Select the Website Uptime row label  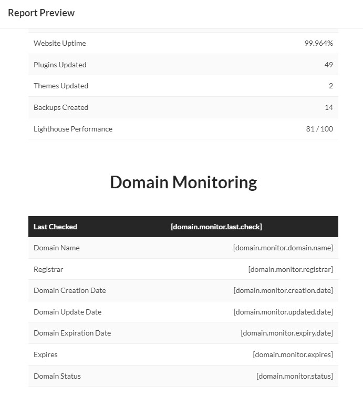[x=59, y=43]
